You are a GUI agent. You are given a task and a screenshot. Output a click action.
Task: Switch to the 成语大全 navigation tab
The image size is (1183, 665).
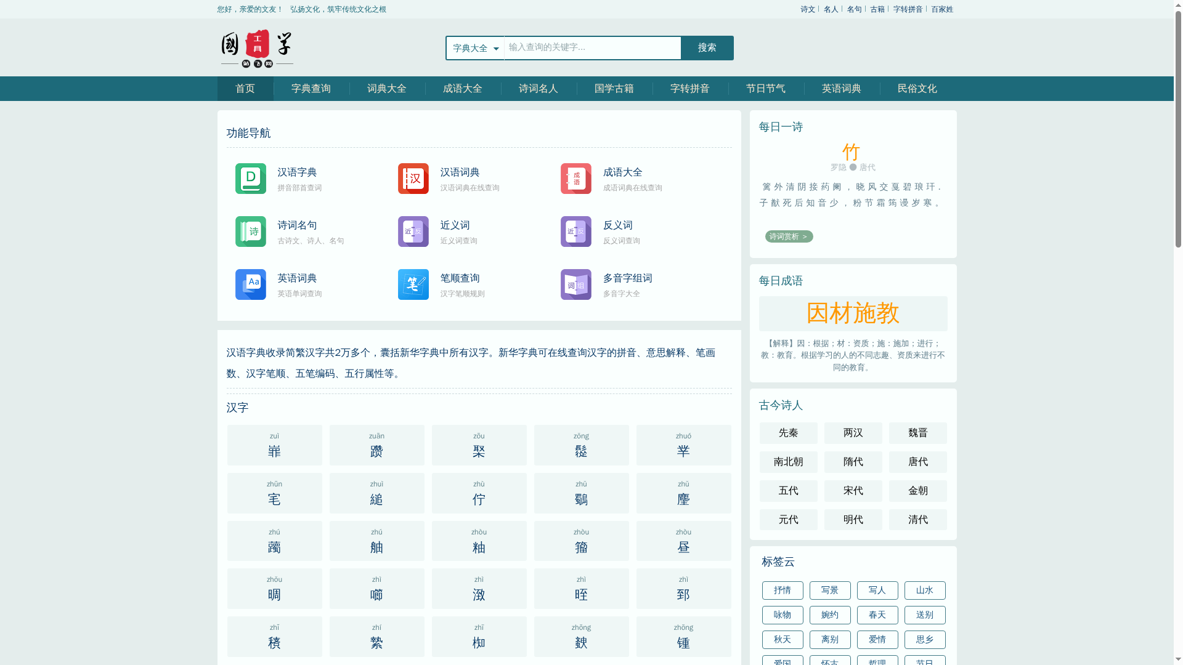click(462, 89)
